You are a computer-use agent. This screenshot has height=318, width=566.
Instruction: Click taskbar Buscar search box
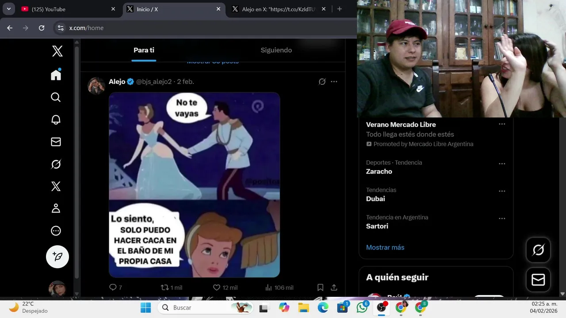206,307
